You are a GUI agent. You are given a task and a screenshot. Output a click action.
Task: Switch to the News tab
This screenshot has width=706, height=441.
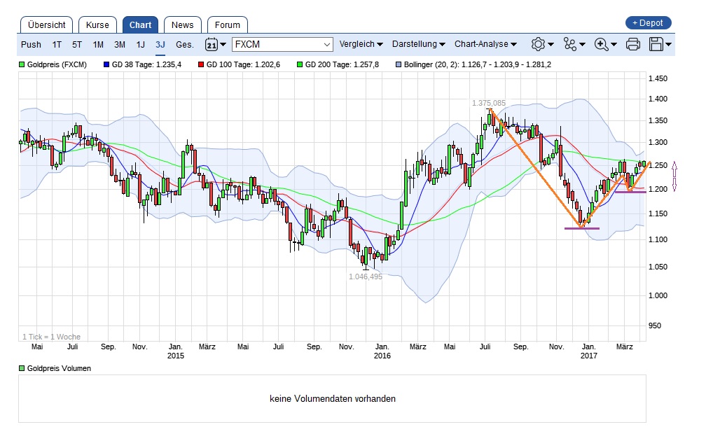click(182, 24)
